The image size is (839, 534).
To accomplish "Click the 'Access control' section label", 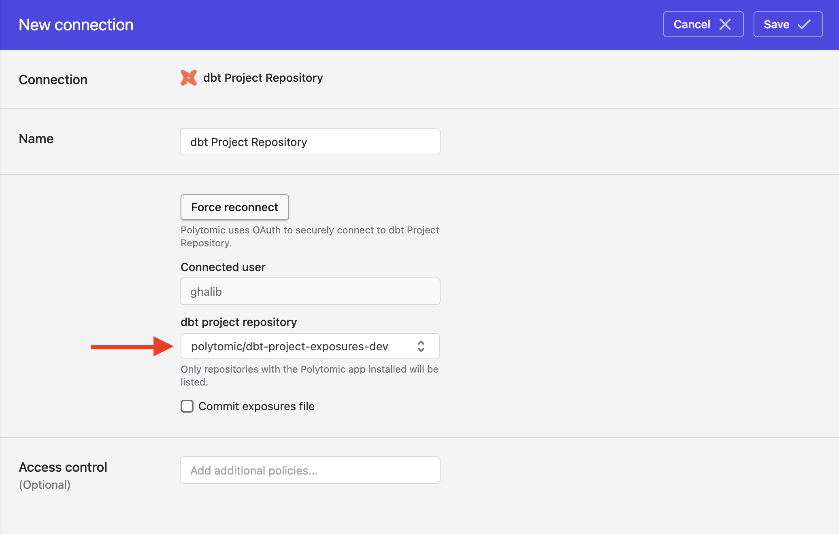I will pyautogui.click(x=63, y=467).
